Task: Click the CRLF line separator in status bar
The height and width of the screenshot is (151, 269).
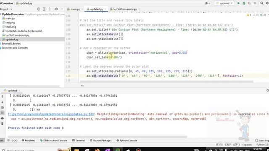Action: (228, 145)
